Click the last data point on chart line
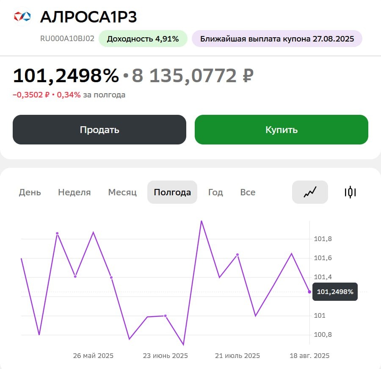 (309, 291)
